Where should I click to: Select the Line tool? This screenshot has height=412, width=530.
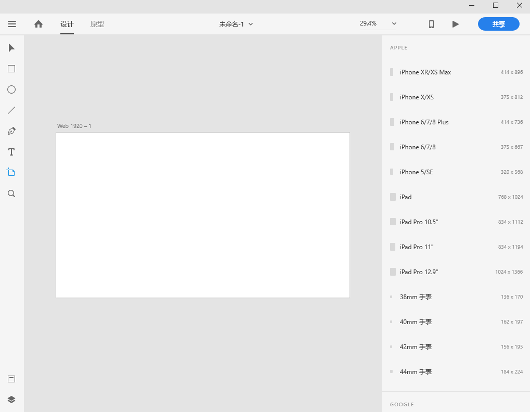tap(11, 110)
